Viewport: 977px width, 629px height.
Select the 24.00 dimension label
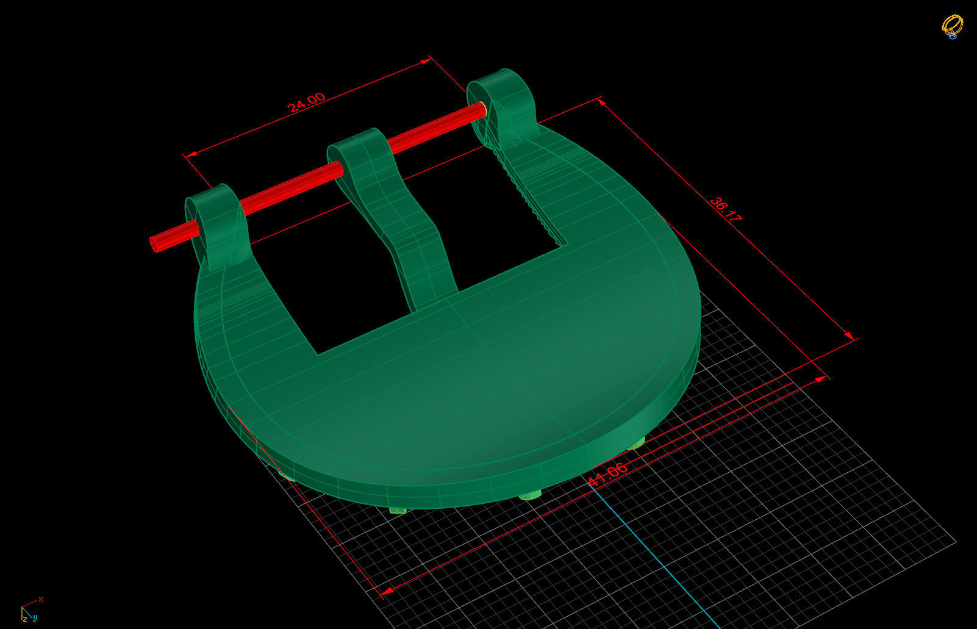coord(306,102)
